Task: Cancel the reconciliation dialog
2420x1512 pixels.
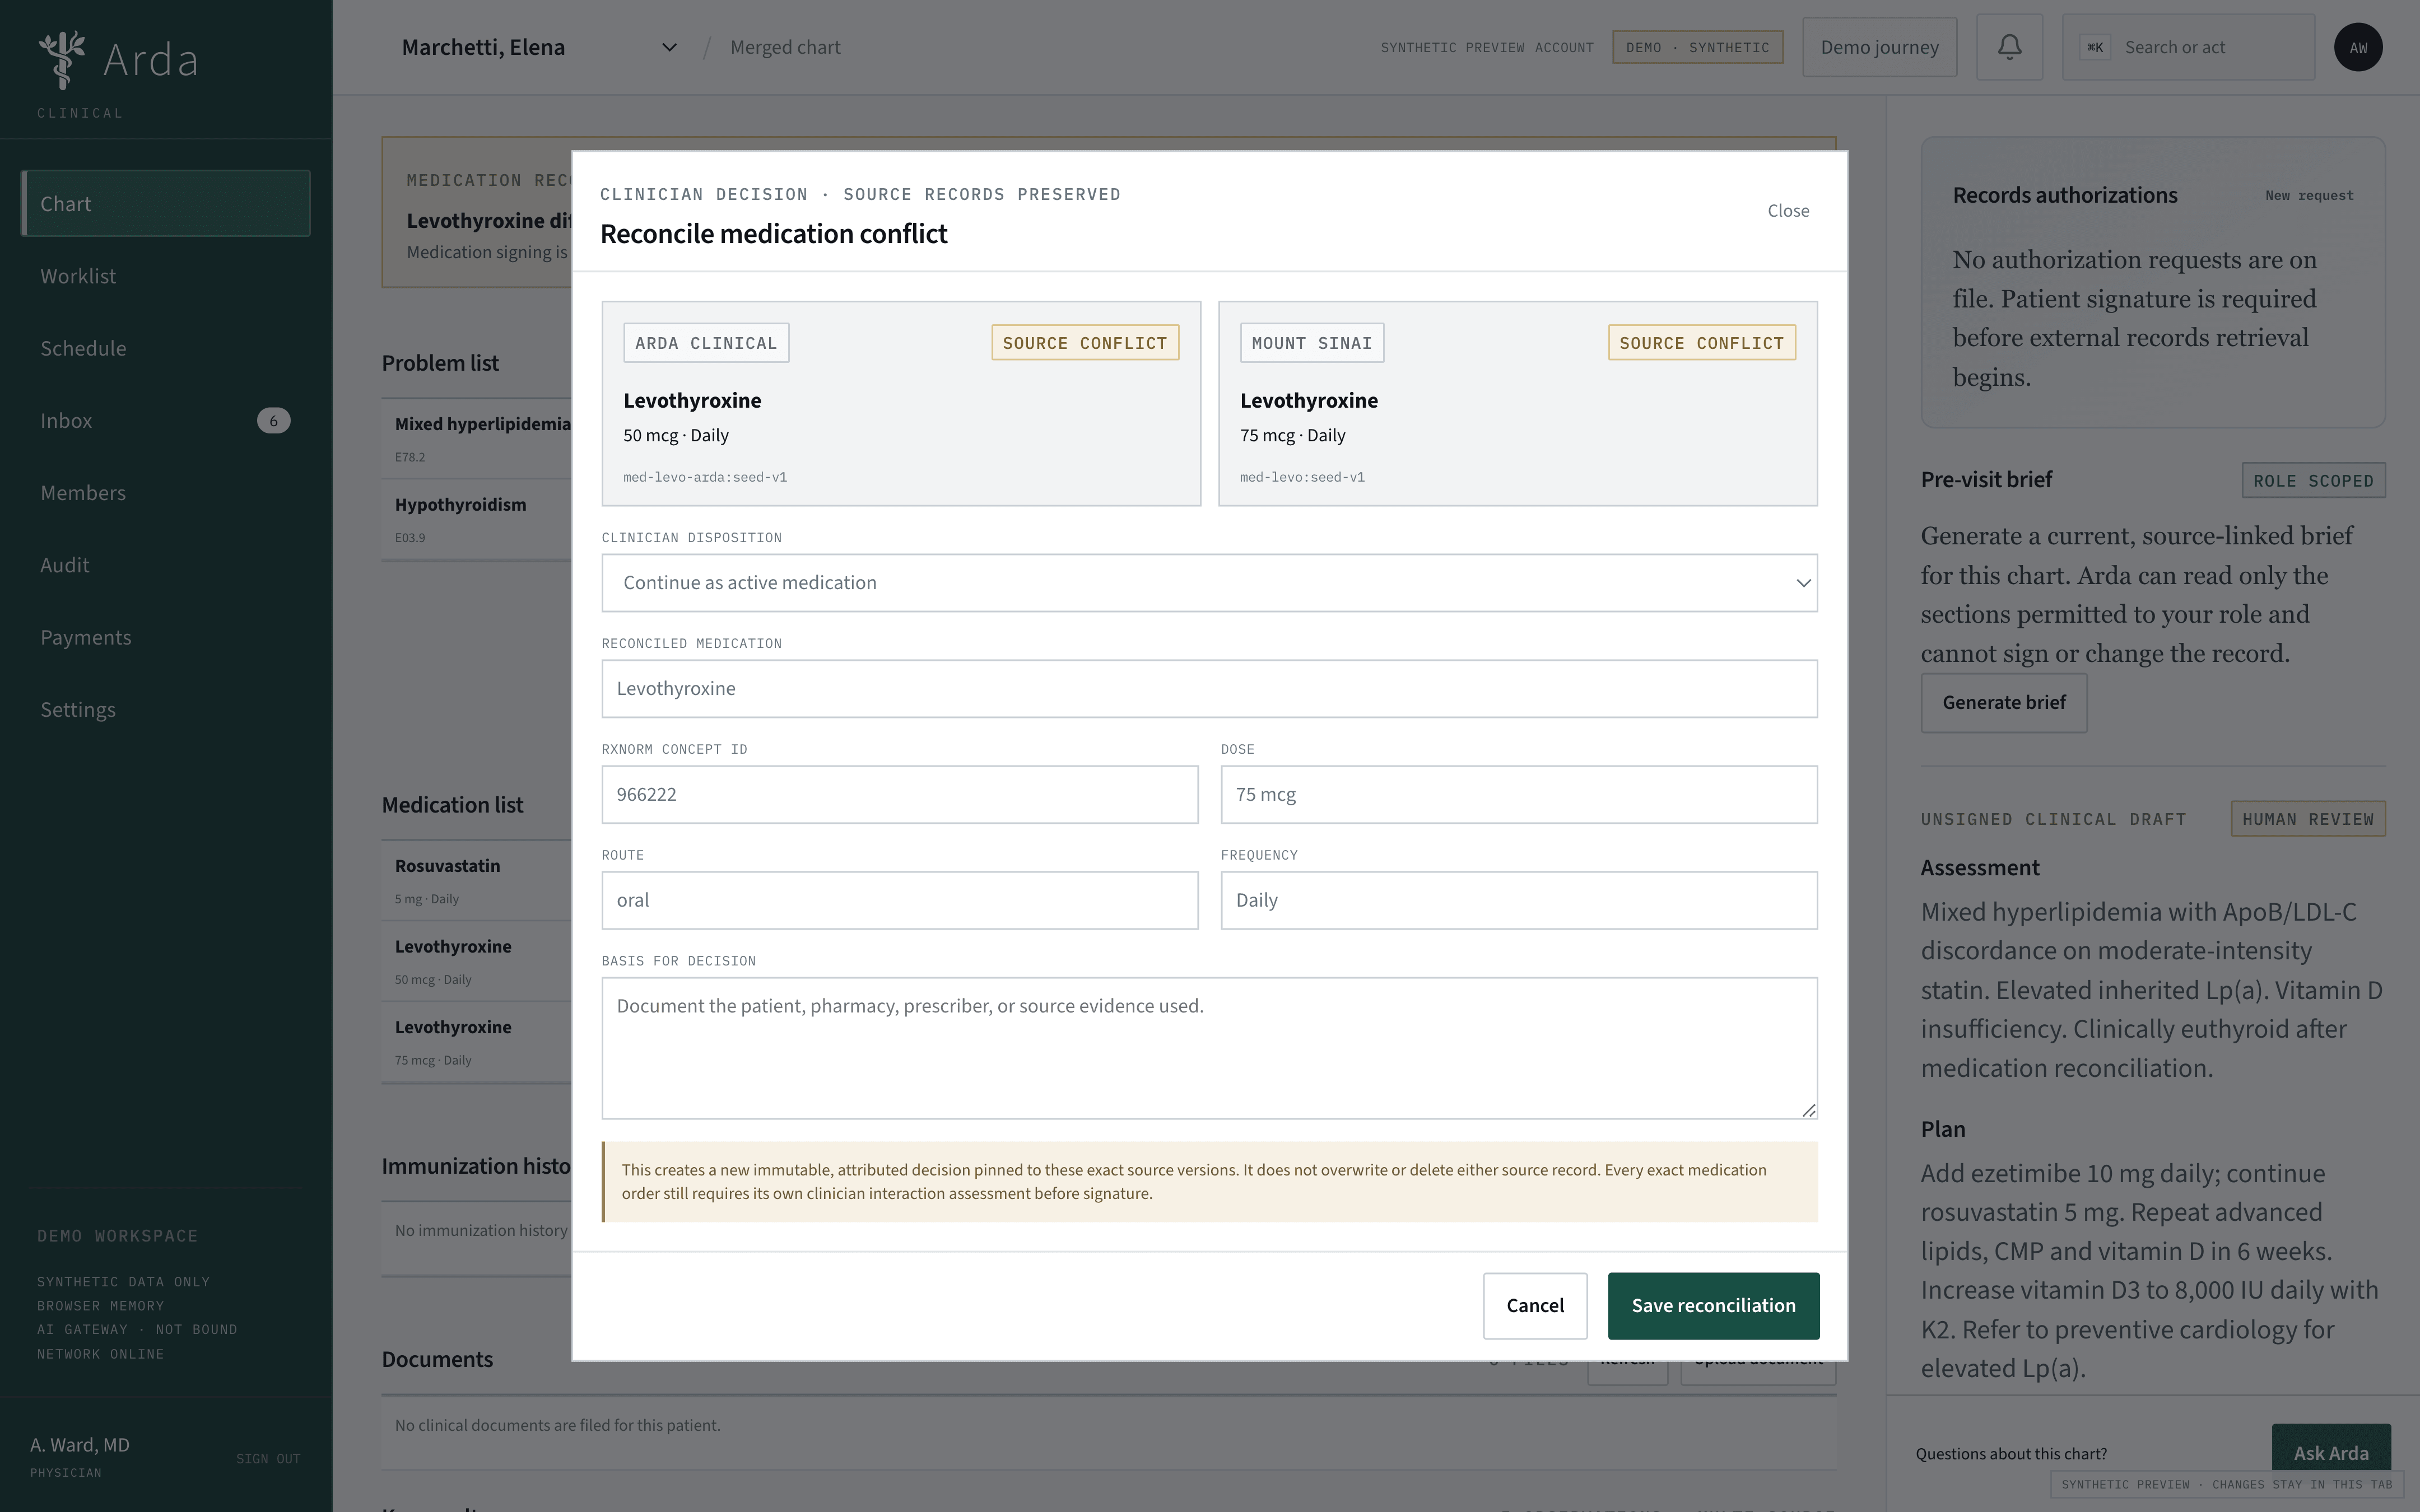Action: 1535,1305
